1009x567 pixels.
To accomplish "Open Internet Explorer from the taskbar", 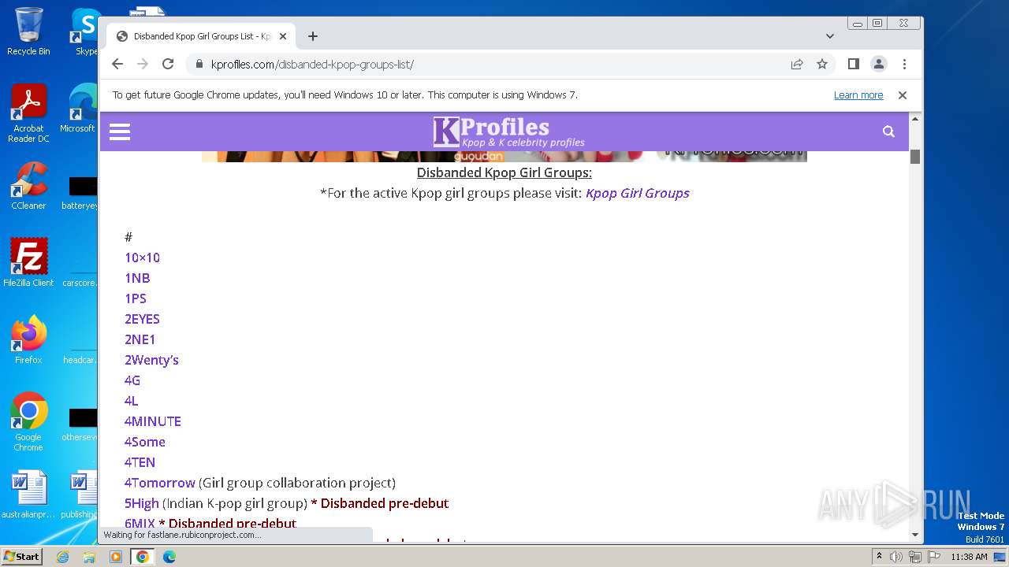I will click(62, 557).
